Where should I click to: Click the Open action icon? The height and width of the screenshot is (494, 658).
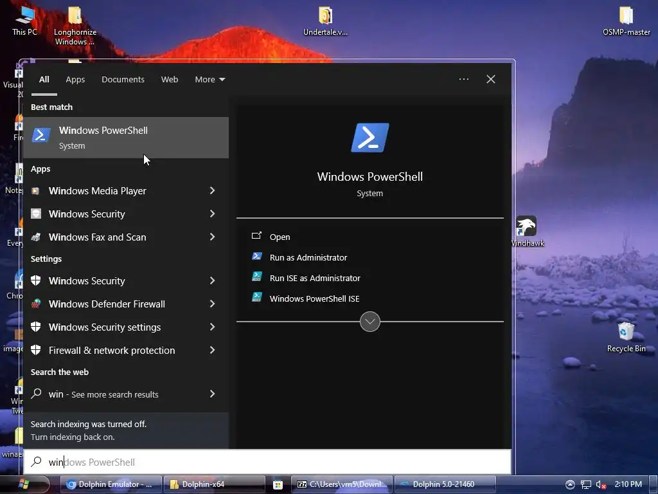click(x=256, y=235)
